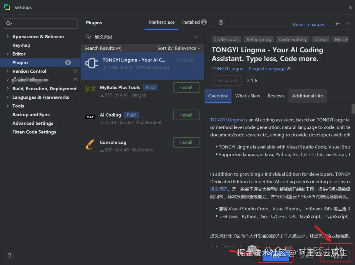Clear the plugin search text
This screenshot has height=265, width=355.
coord(196,37)
